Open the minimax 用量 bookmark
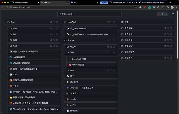 click(92, 65)
